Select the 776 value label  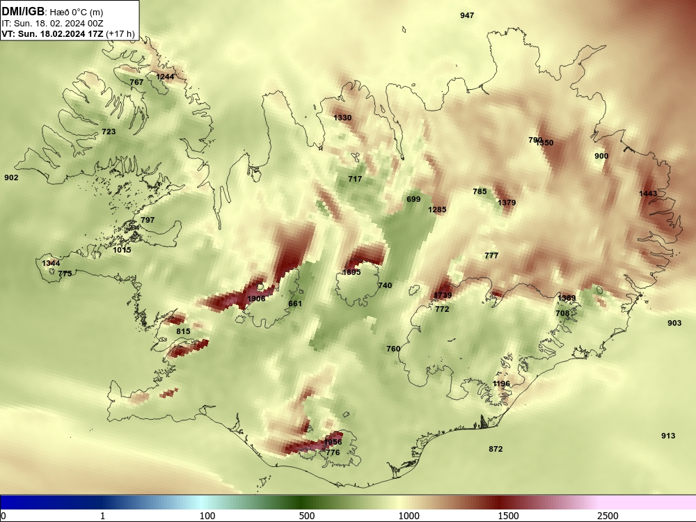pos(333,453)
